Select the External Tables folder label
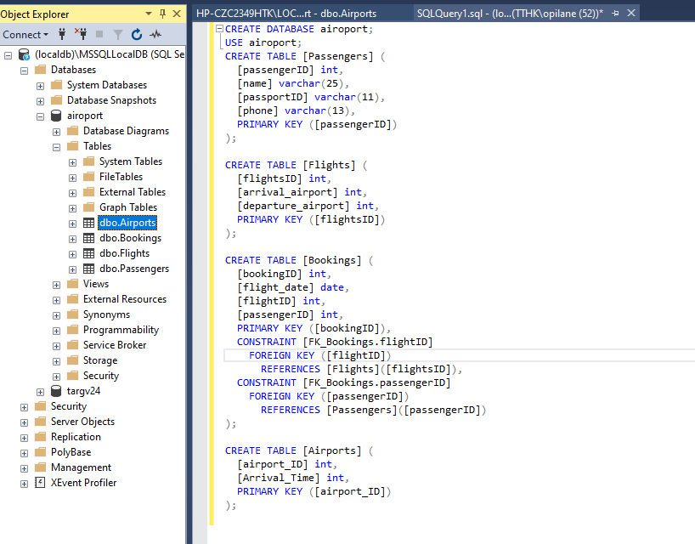The height and width of the screenshot is (544, 695). pyautogui.click(x=133, y=192)
